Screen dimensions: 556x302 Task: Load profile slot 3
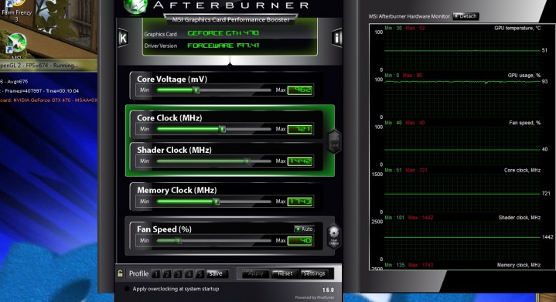tap(178, 273)
